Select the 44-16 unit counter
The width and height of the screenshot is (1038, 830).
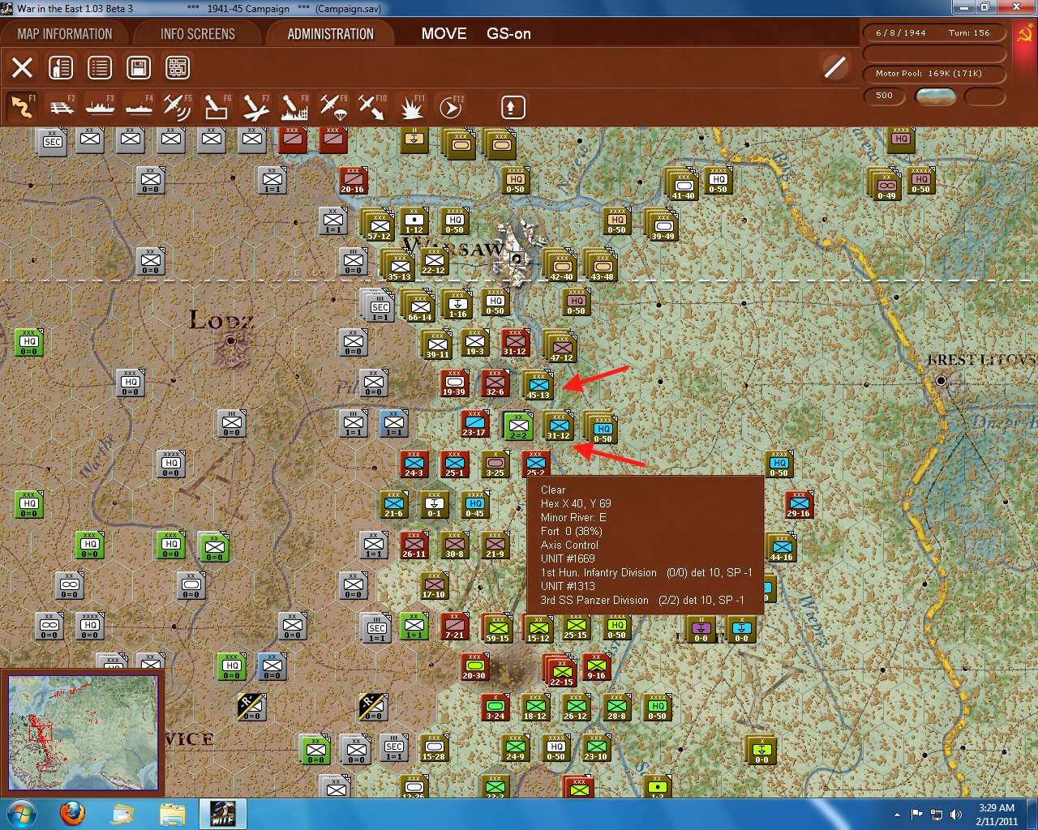click(782, 547)
